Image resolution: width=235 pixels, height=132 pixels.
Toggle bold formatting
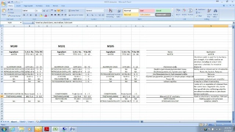pos(24,15)
